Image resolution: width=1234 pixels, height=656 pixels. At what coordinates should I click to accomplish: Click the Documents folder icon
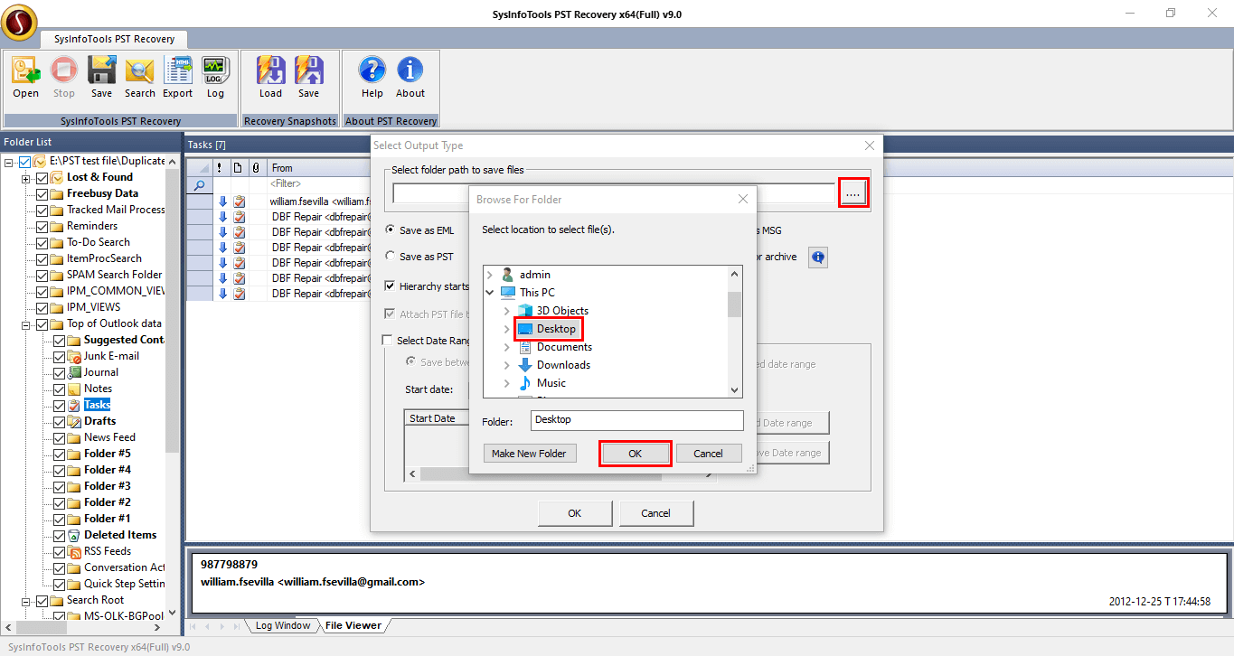(525, 347)
